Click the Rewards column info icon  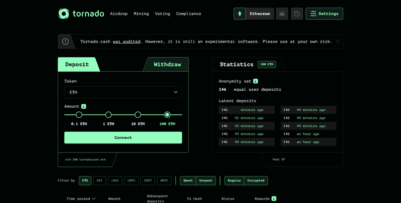click(274, 199)
